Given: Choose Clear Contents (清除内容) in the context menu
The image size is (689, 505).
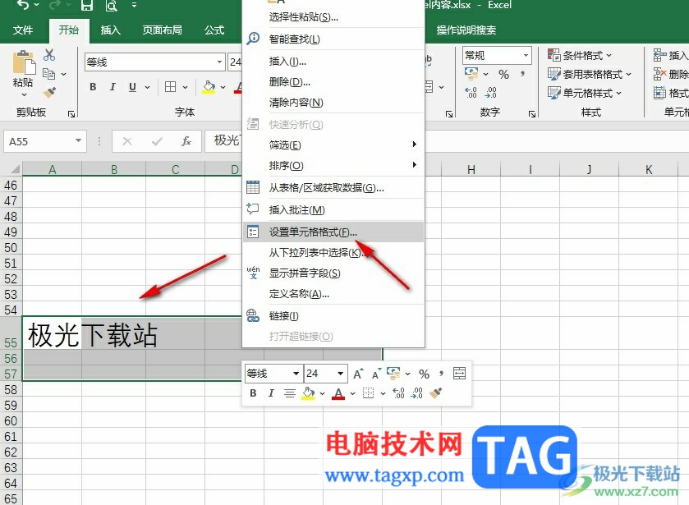Looking at the screenshot, I should [333, 103].
